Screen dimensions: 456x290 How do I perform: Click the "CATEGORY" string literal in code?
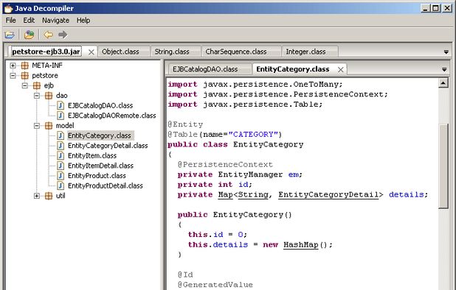pyautogui.click(x=253, y=135)
